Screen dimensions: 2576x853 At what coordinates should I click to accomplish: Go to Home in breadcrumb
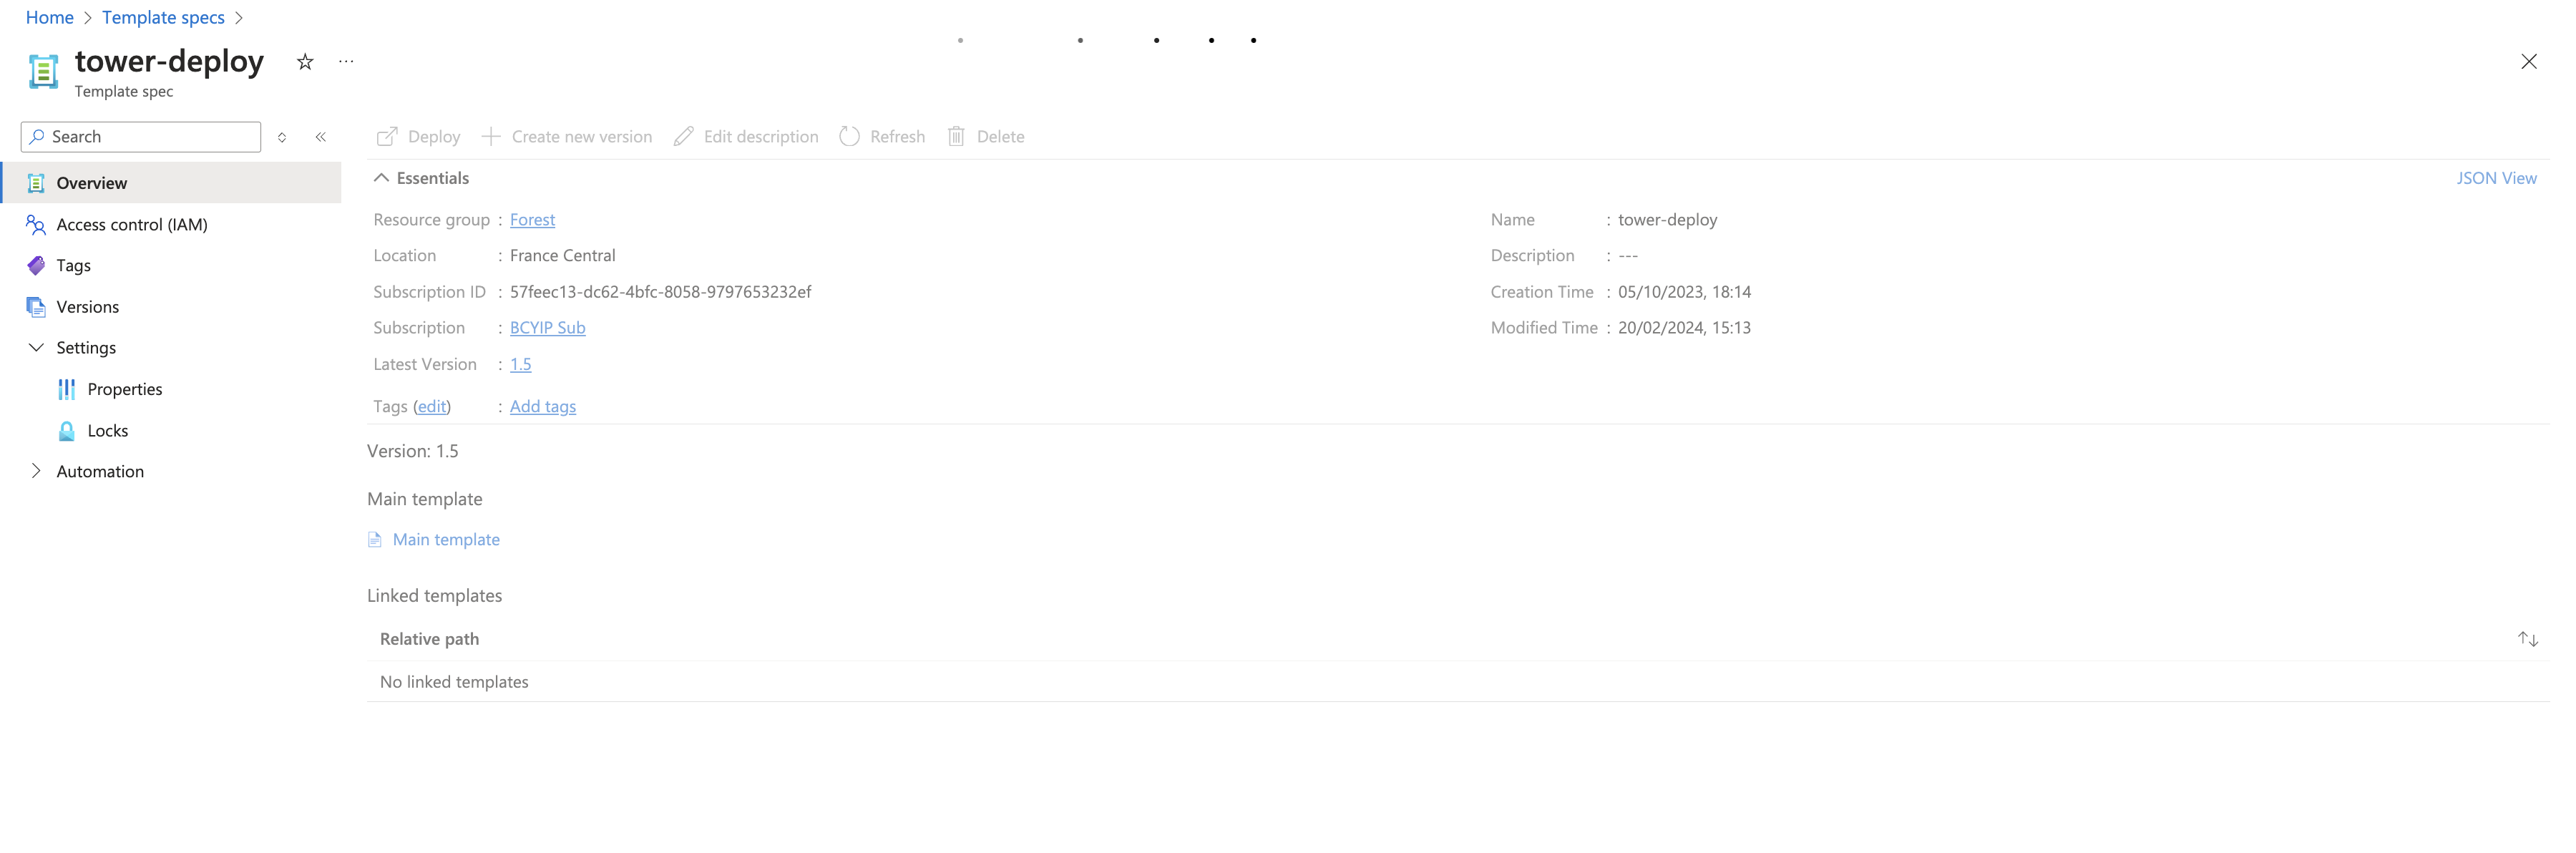point(50,17)
